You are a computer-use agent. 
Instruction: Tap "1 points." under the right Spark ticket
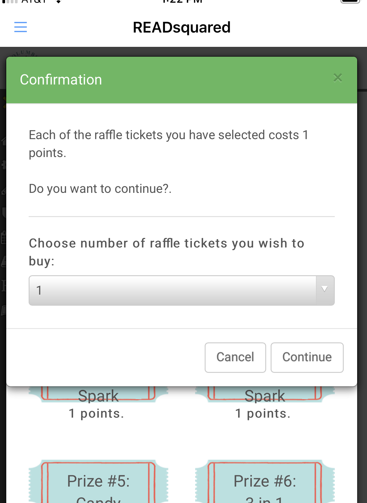click(263, 413)
